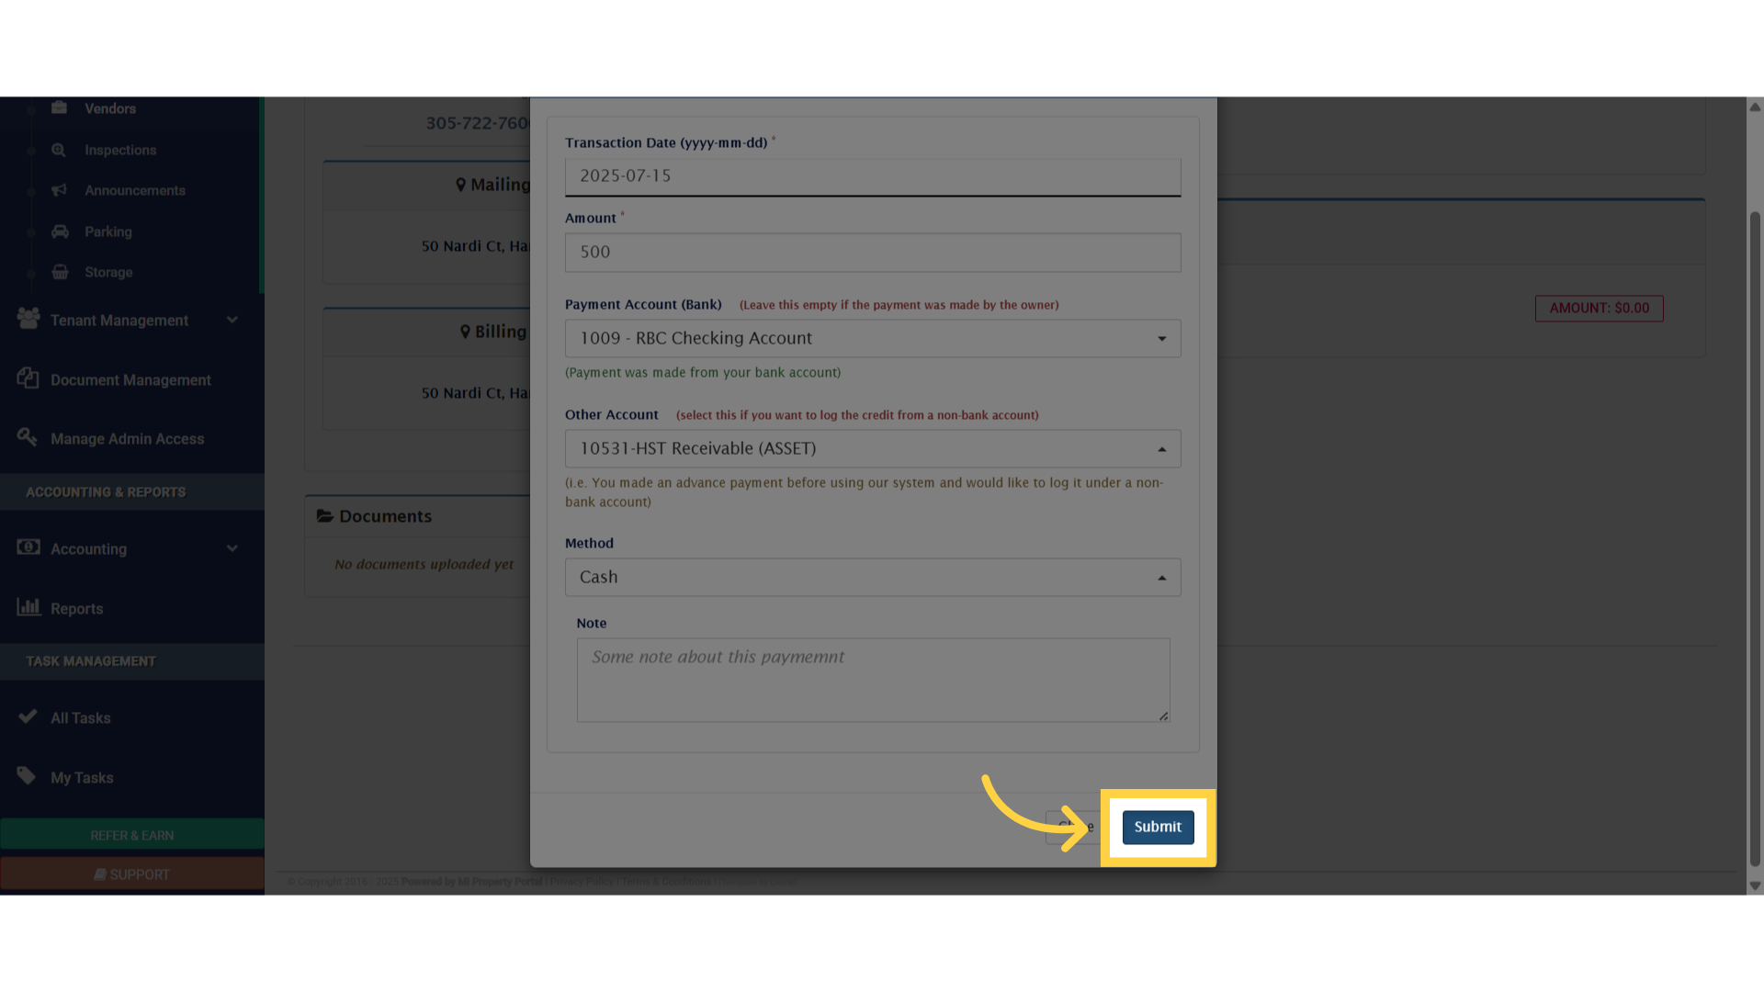Click '(Payment was made from your bank account)' note
The height and width of the screenshot is (992, 1764).
point(703,373)
